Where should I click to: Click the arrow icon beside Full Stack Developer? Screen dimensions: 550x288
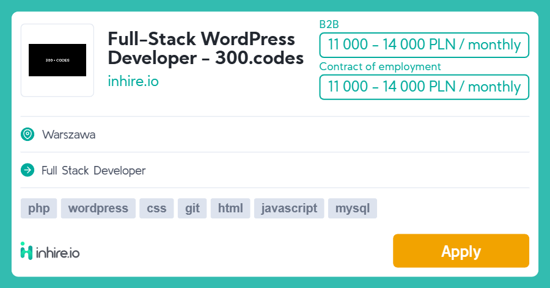[28, 170]
